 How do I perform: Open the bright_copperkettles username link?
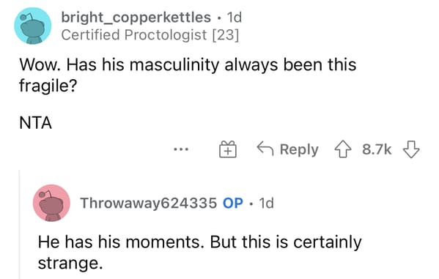(136, 18)
